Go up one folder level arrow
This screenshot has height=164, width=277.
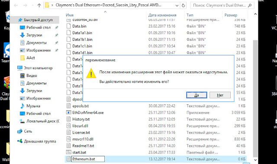tap(39, 6)
